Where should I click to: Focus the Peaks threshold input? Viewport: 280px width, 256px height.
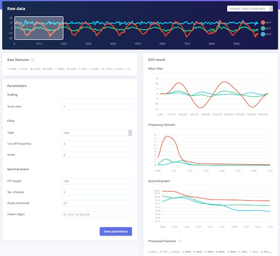pos(97,203)
